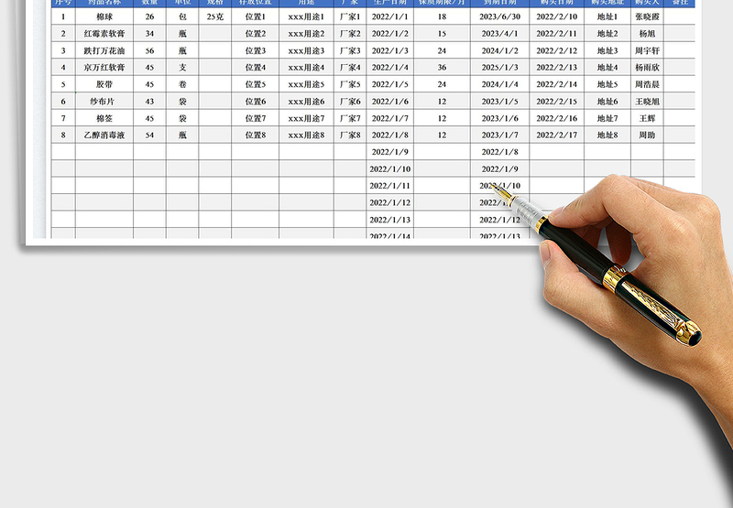Click the 纱布片 cell
Screen dimensions: 733x508
[x=104, y=102]
